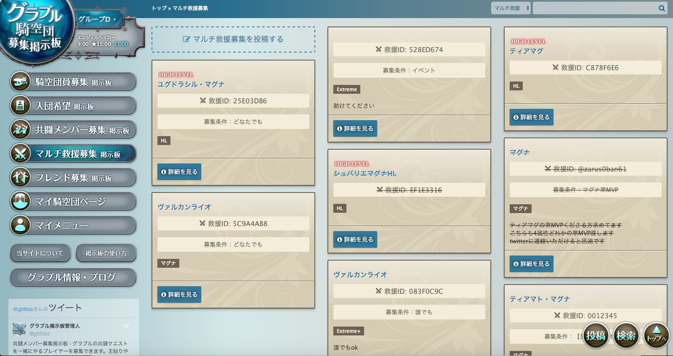
Task: Click rescue ID 528ED674
Action: click(409, 50)
